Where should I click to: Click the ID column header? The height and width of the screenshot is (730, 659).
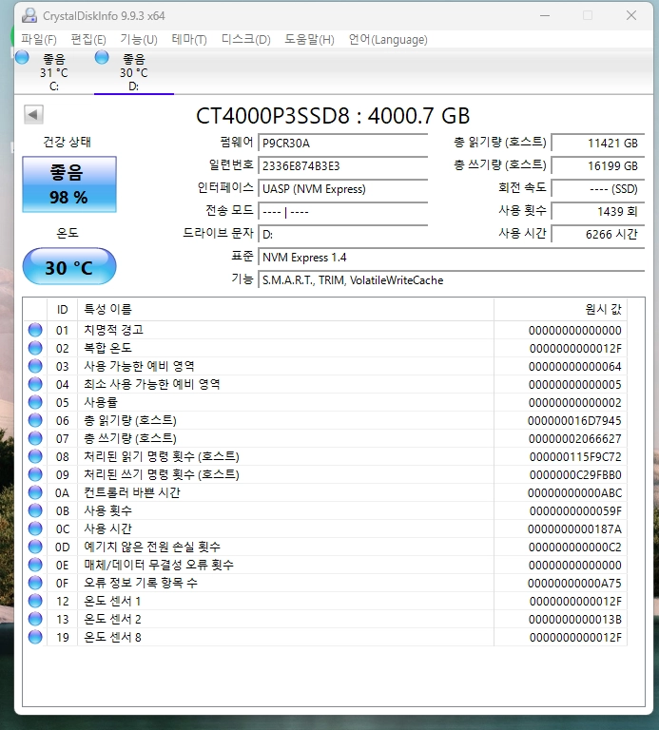[x=63, y=309]
